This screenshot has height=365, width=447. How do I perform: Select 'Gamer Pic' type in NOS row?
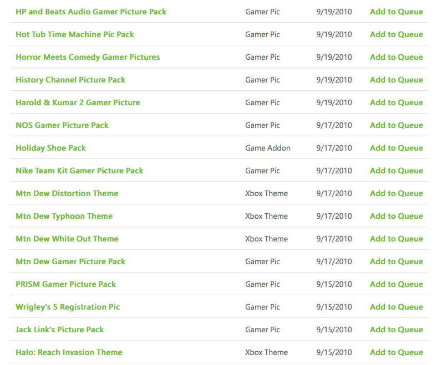pos(262,125)
